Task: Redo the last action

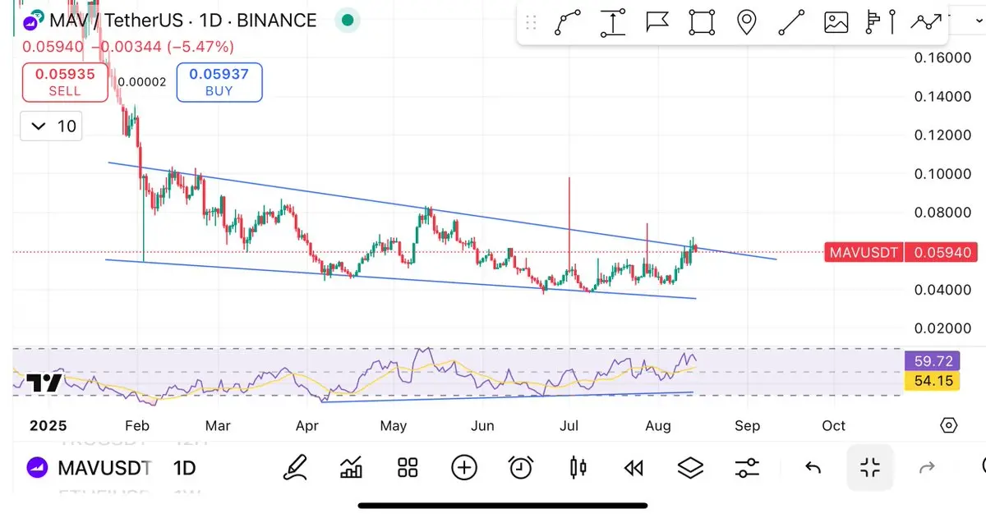Action: 927,468
